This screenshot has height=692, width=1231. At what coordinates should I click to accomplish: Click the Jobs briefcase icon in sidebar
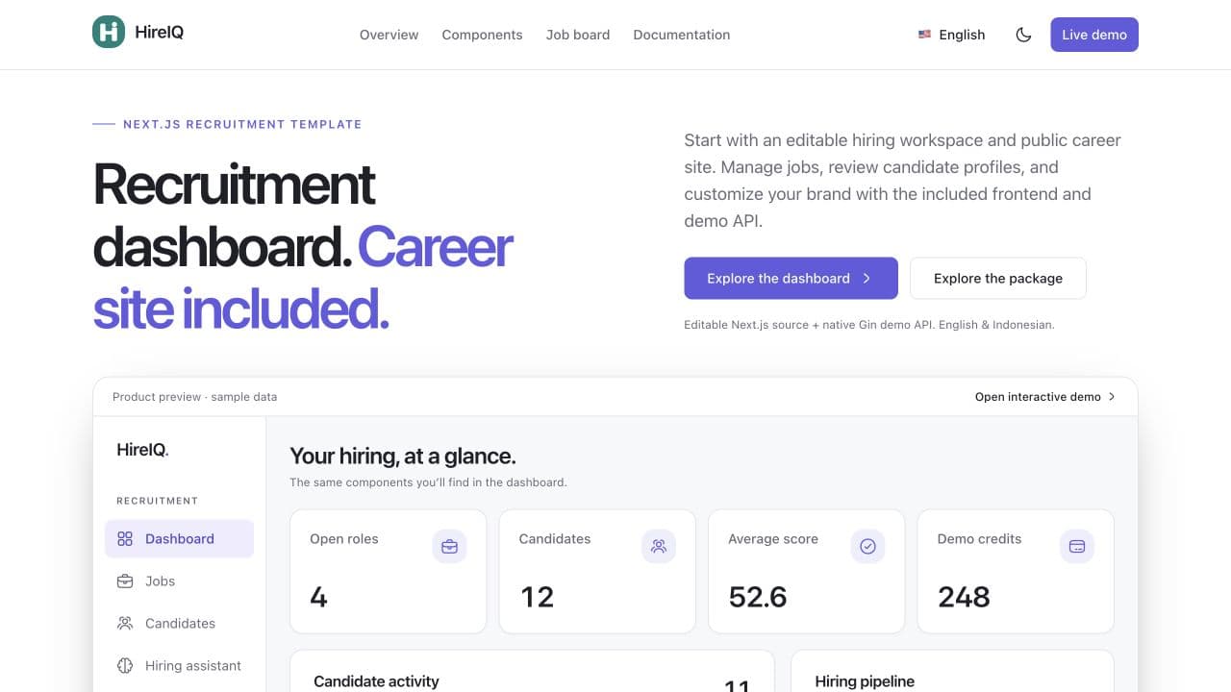coord(125,581)
